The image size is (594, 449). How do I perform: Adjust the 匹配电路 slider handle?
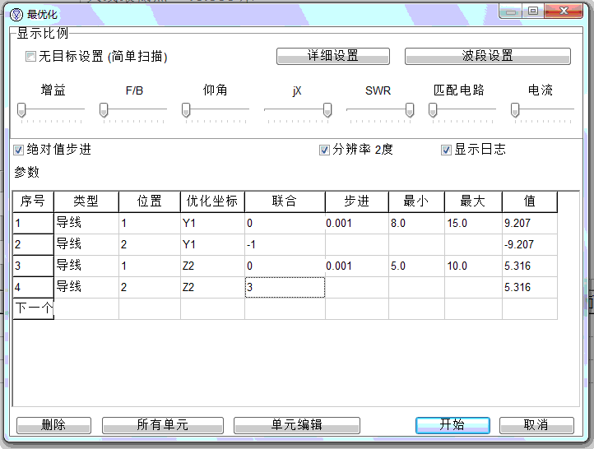pos(433,110)
